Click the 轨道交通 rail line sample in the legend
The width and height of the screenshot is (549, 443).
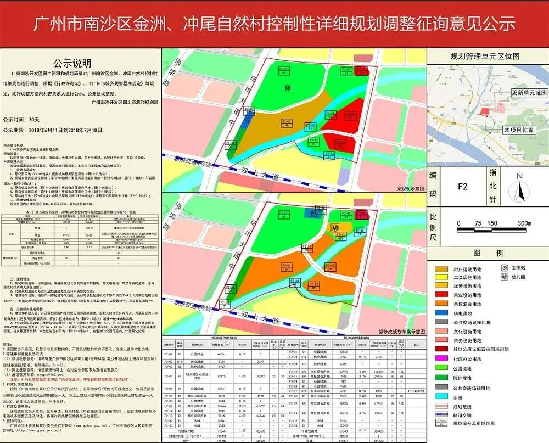click(441, 415)
